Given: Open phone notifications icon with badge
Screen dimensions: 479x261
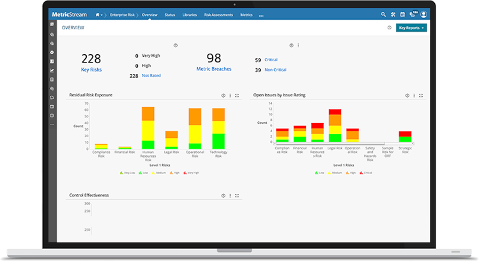Looking at the screenshot, I should click(x=413, y=14).
